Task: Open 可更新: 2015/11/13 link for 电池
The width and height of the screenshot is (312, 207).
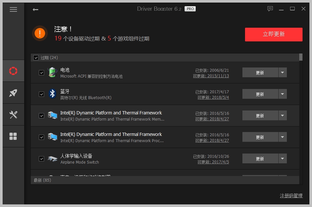Action: click(211, 76)
